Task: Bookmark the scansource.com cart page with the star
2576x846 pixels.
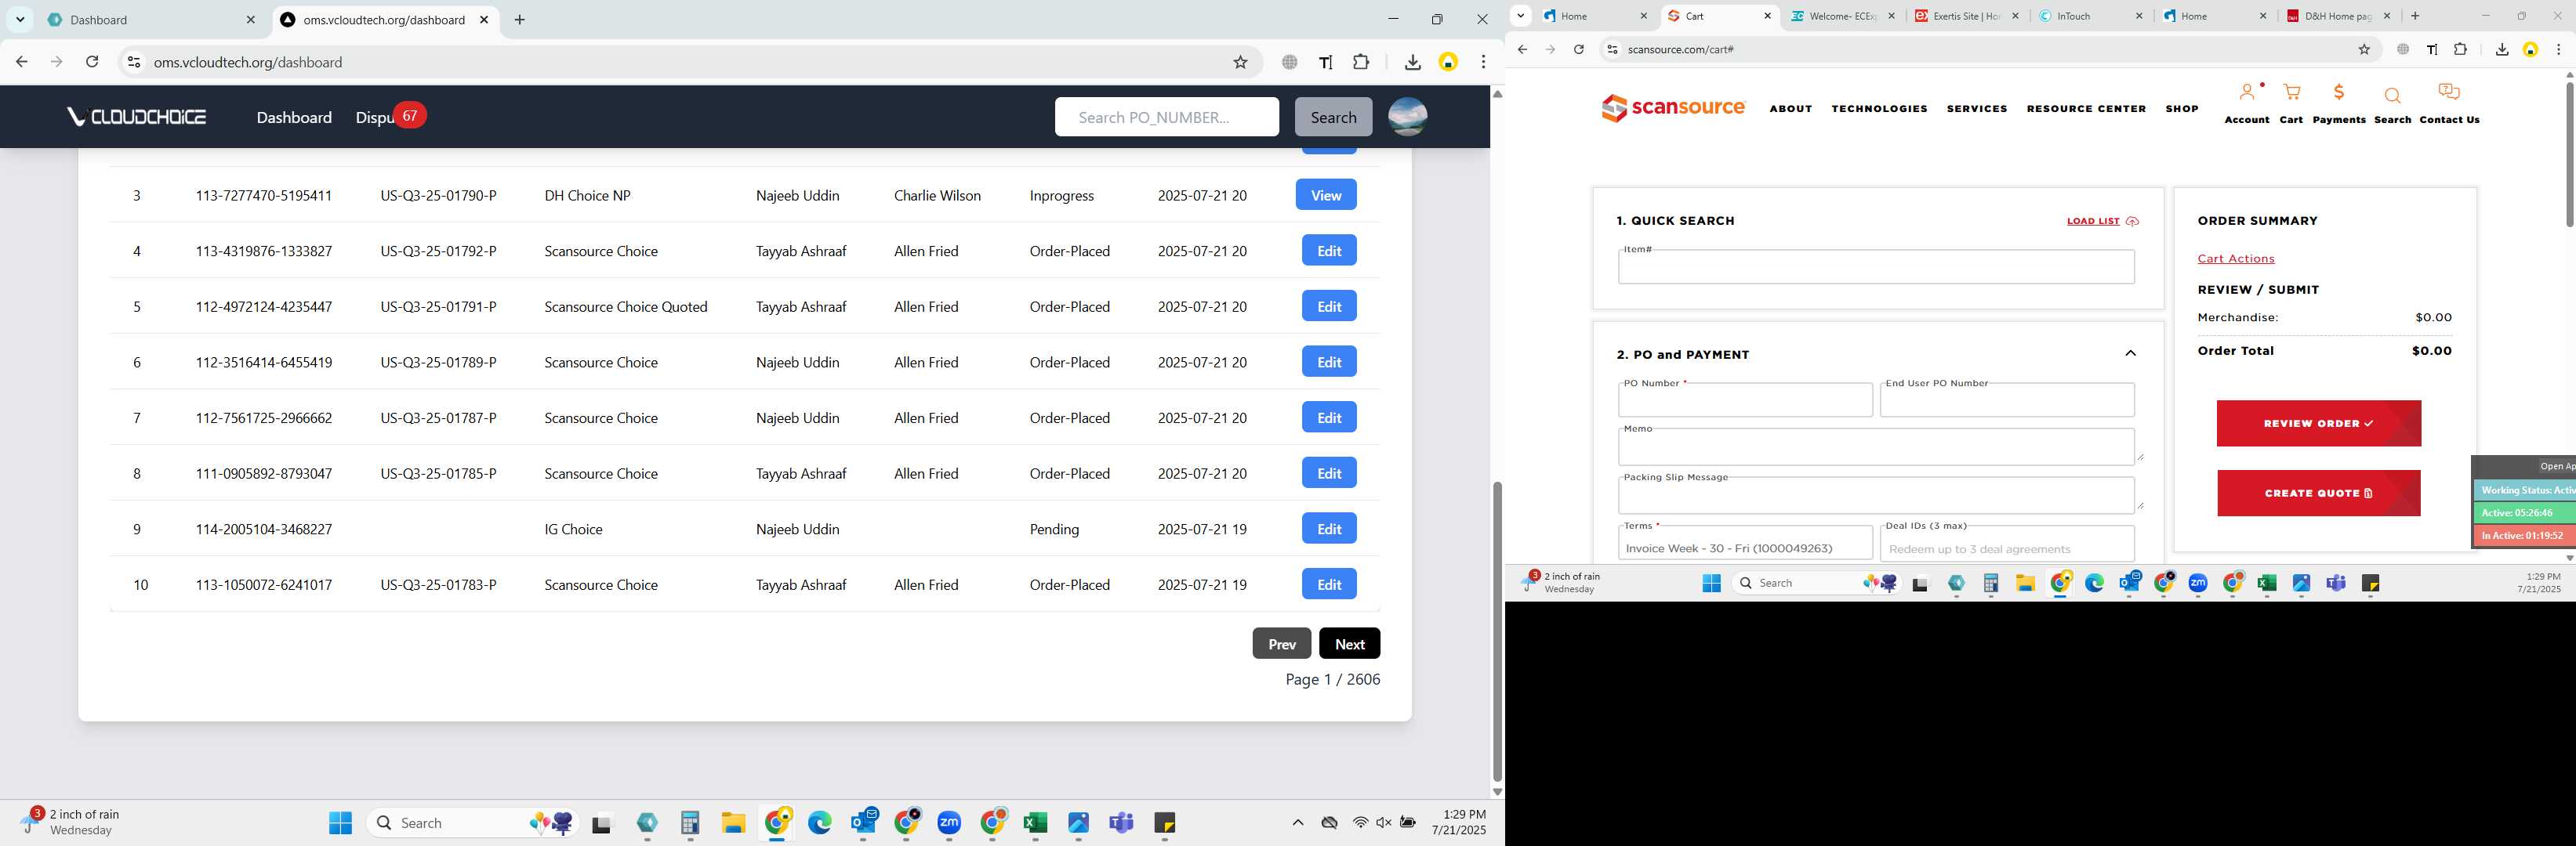Action: [2364, 49]
